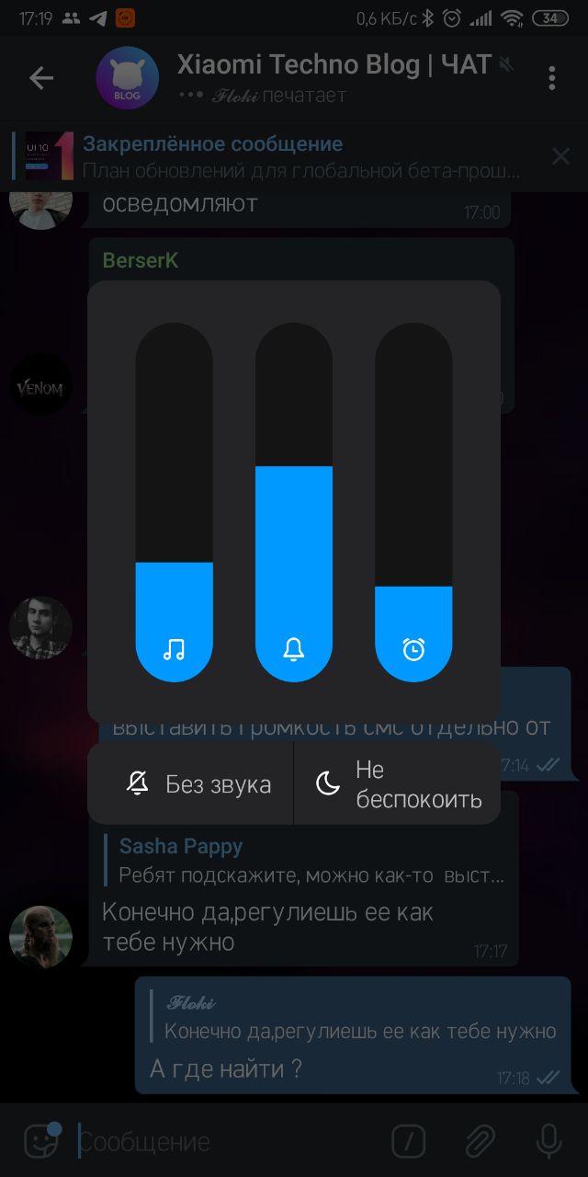Open the Закреплённое сообщение pinned banner
This screenshot has height=1177, width=588.
[276, 156]
